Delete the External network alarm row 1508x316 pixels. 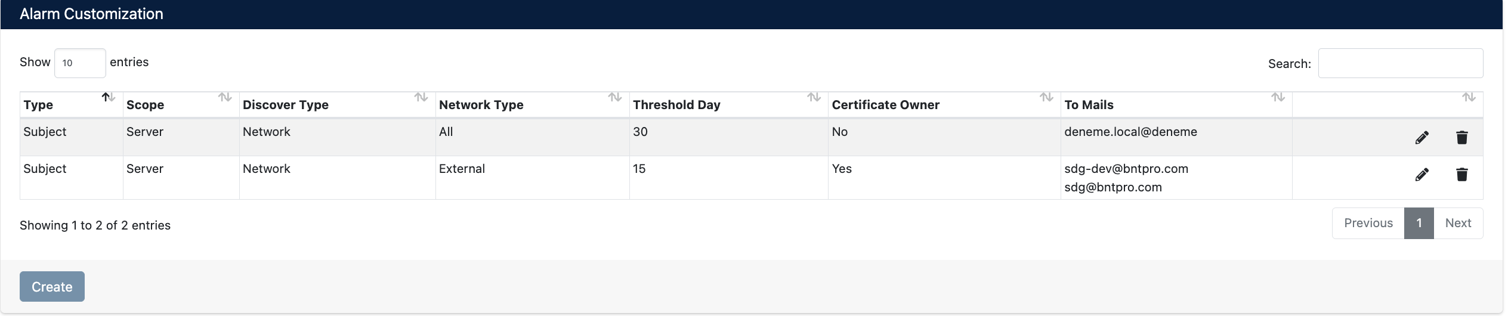(1461, 175)
